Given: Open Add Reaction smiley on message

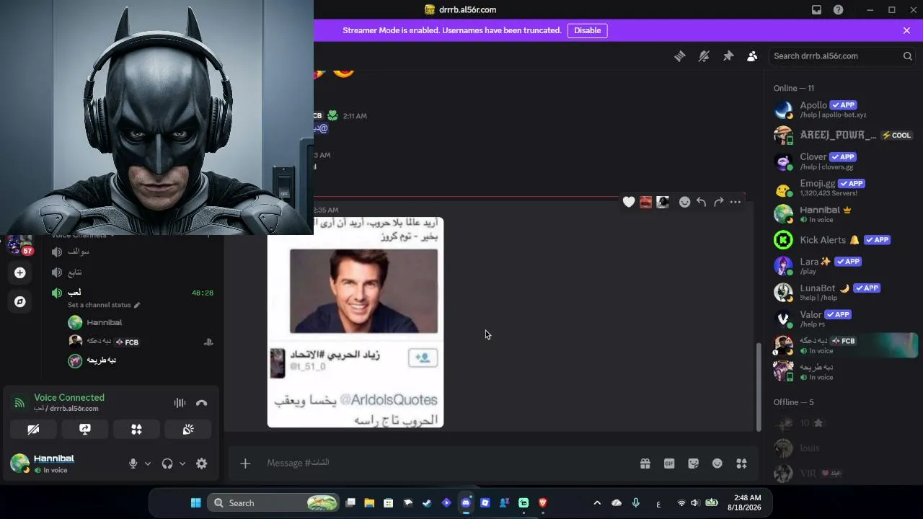Looking at the screenshot, I should [684, 202].
